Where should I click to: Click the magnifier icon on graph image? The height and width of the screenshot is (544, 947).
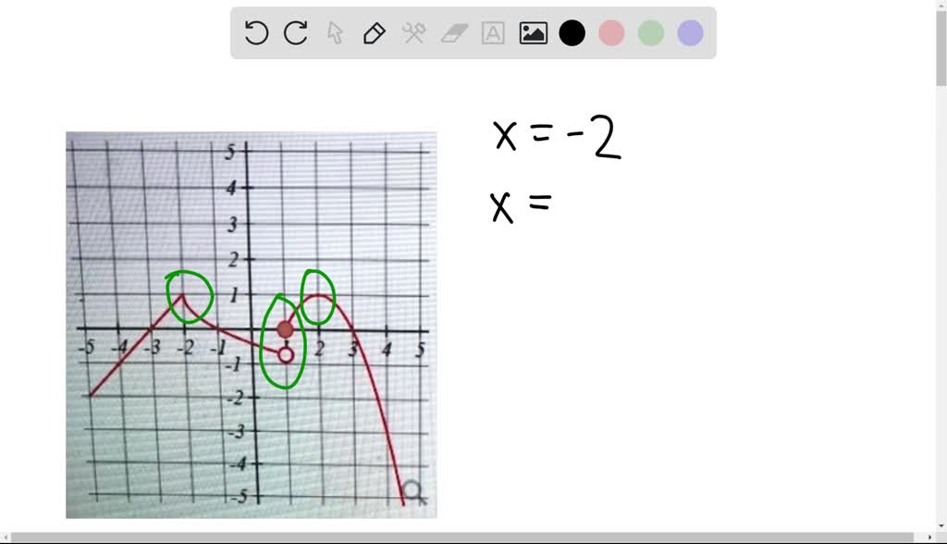[x=413, y=491]
